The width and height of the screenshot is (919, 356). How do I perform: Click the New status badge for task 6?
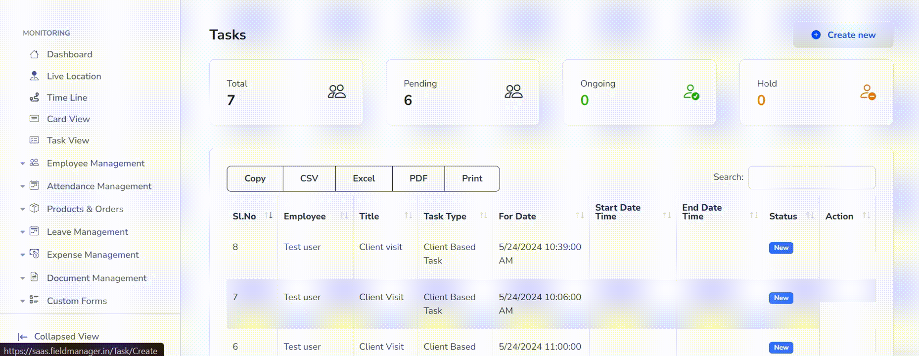point(781,348)
